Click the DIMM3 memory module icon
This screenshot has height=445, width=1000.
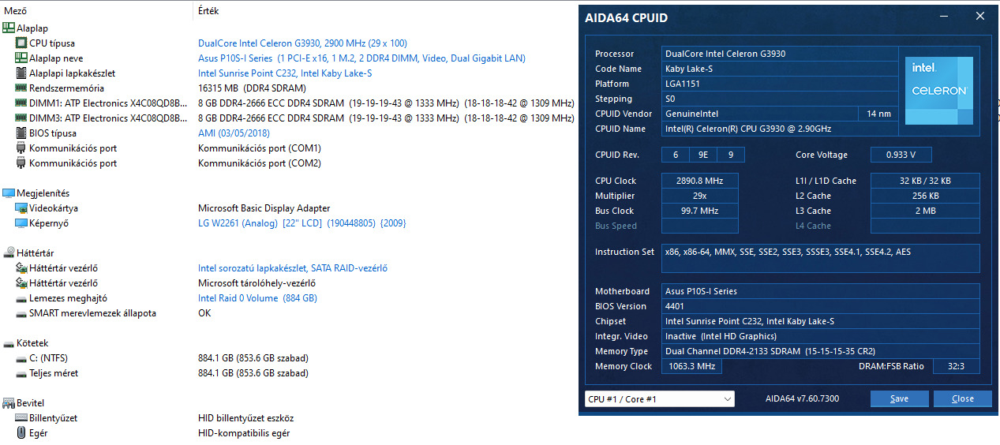[x=21, y=118]
